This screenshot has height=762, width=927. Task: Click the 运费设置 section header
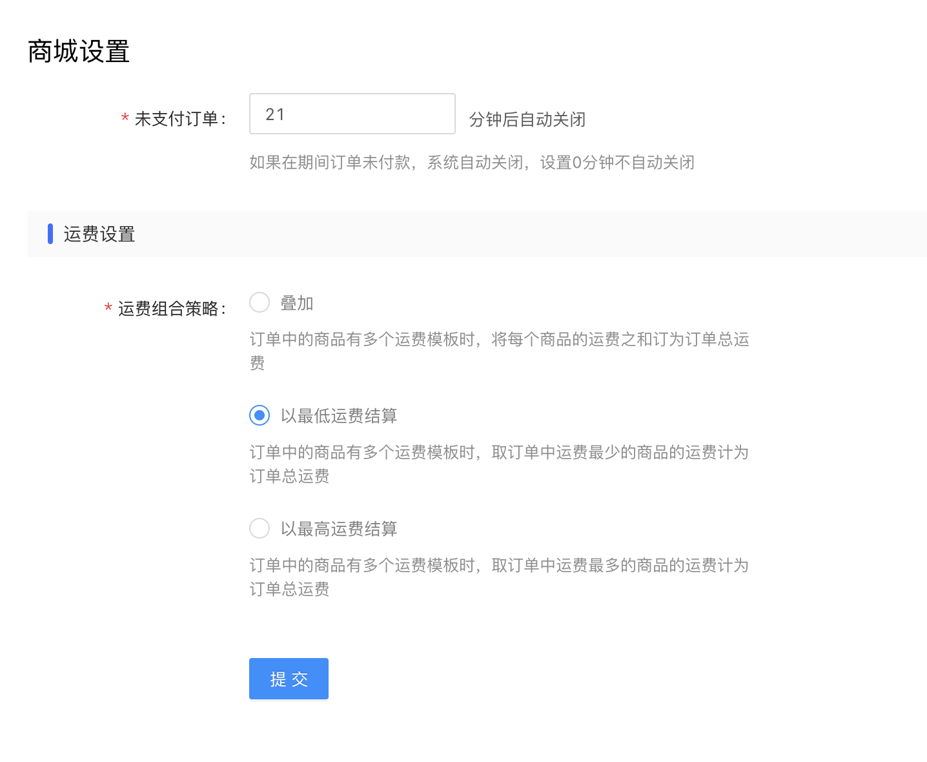coord(99,234)
